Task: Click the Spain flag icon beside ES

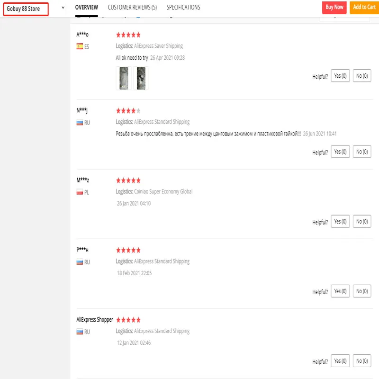Action: [x=80, y=46]
